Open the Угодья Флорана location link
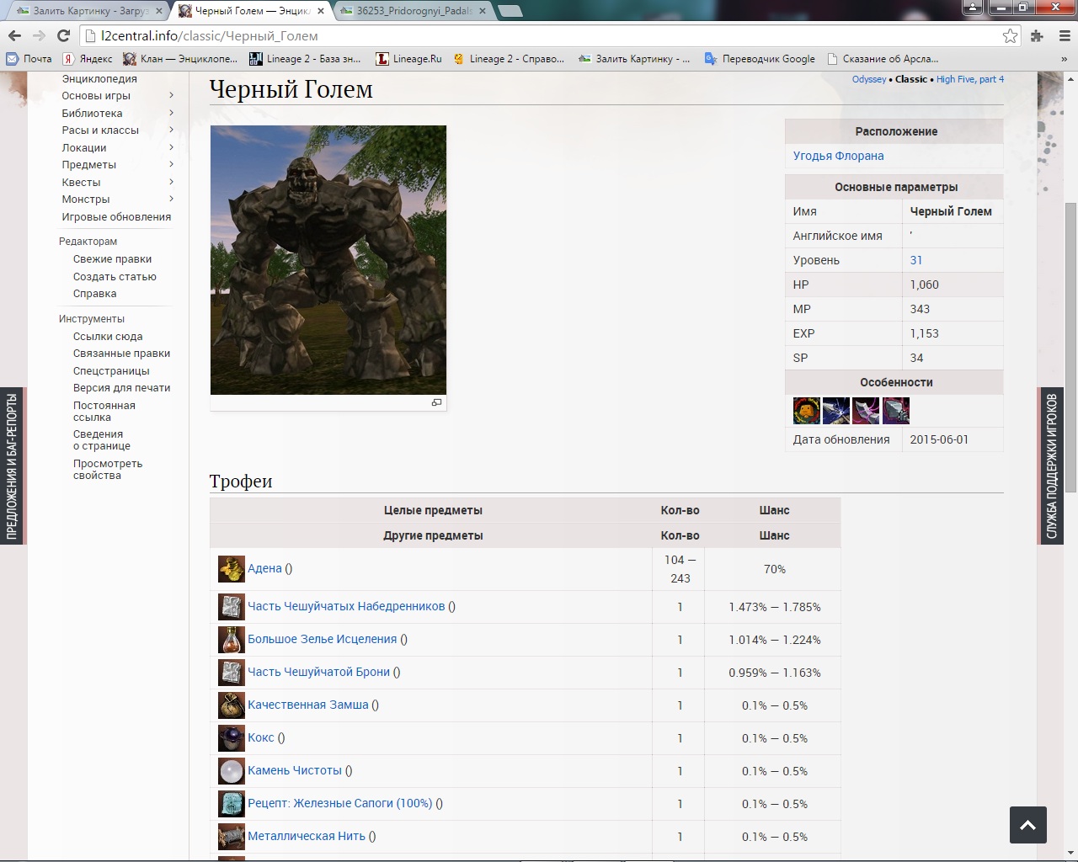Image resolution: width=1078 pixels, height=862 pixels. pyautogui.click(x=838, y=156)
